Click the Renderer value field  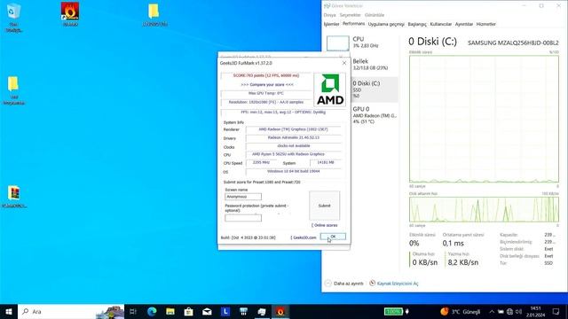pos(294,129)
